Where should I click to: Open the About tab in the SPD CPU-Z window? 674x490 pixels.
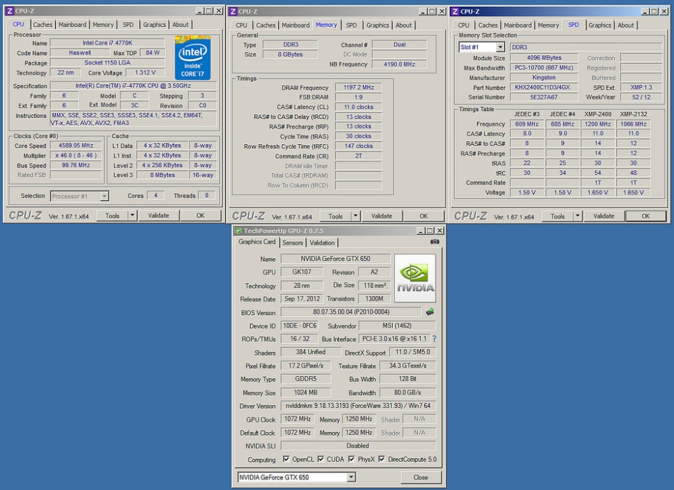pyautogui.click(x=625, y=26)
